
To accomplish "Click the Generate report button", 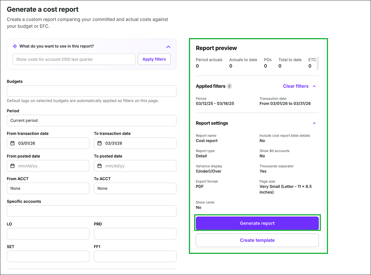I will [257, 223].
